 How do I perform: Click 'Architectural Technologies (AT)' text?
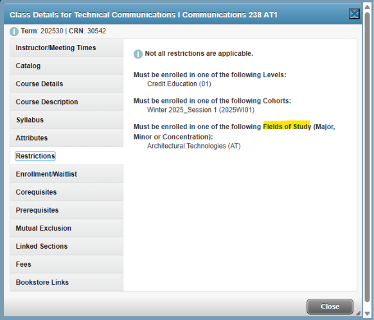click(x=194, y=146)
